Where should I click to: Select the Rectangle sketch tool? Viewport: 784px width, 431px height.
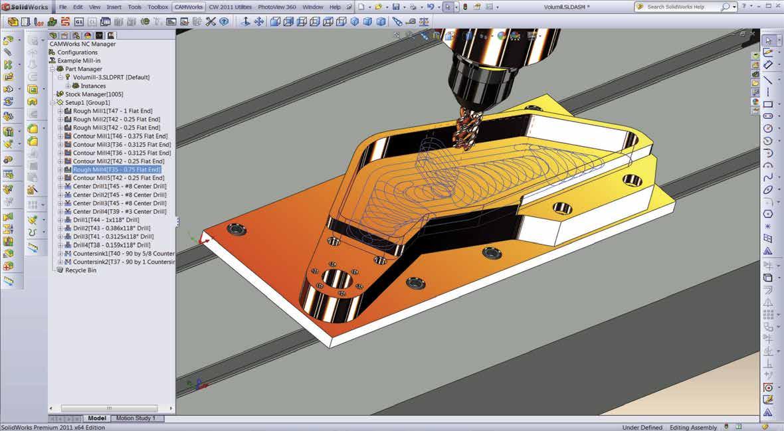[x=768, y=104]
